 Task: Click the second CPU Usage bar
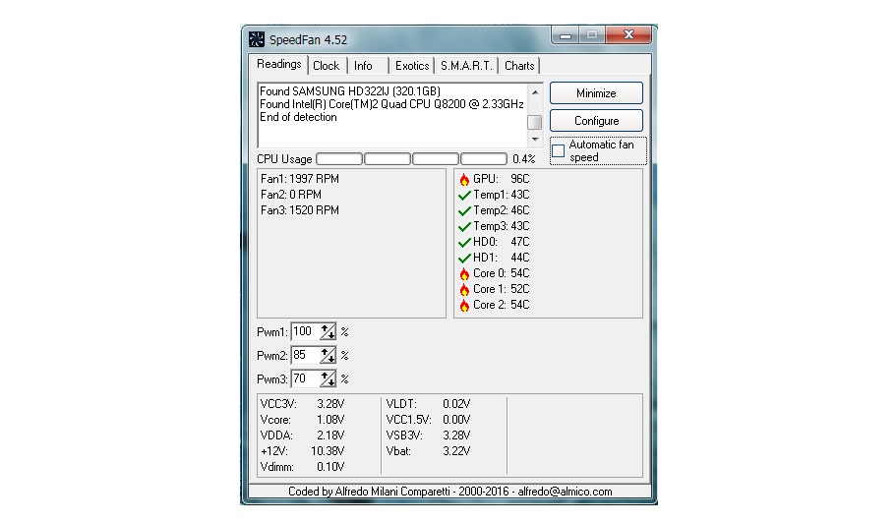coord(387,158)
